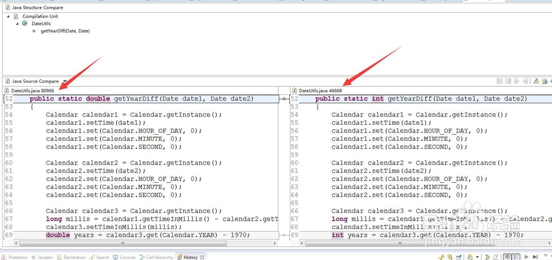Switch to the Declaration tab
This screenshot has height=260, width=552.
[71, 257]
